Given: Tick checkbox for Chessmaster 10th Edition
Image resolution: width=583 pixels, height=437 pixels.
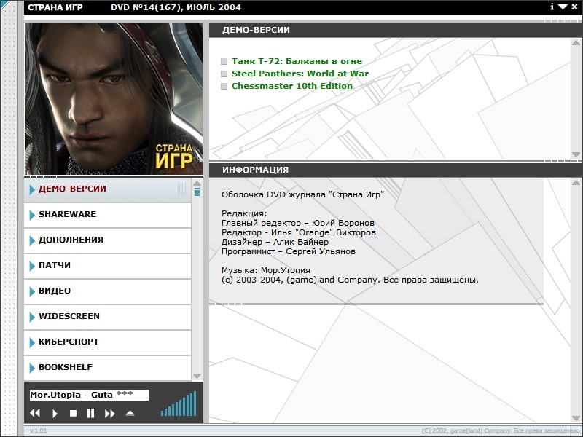Looking at the screenshot, I should pos(224,86).
